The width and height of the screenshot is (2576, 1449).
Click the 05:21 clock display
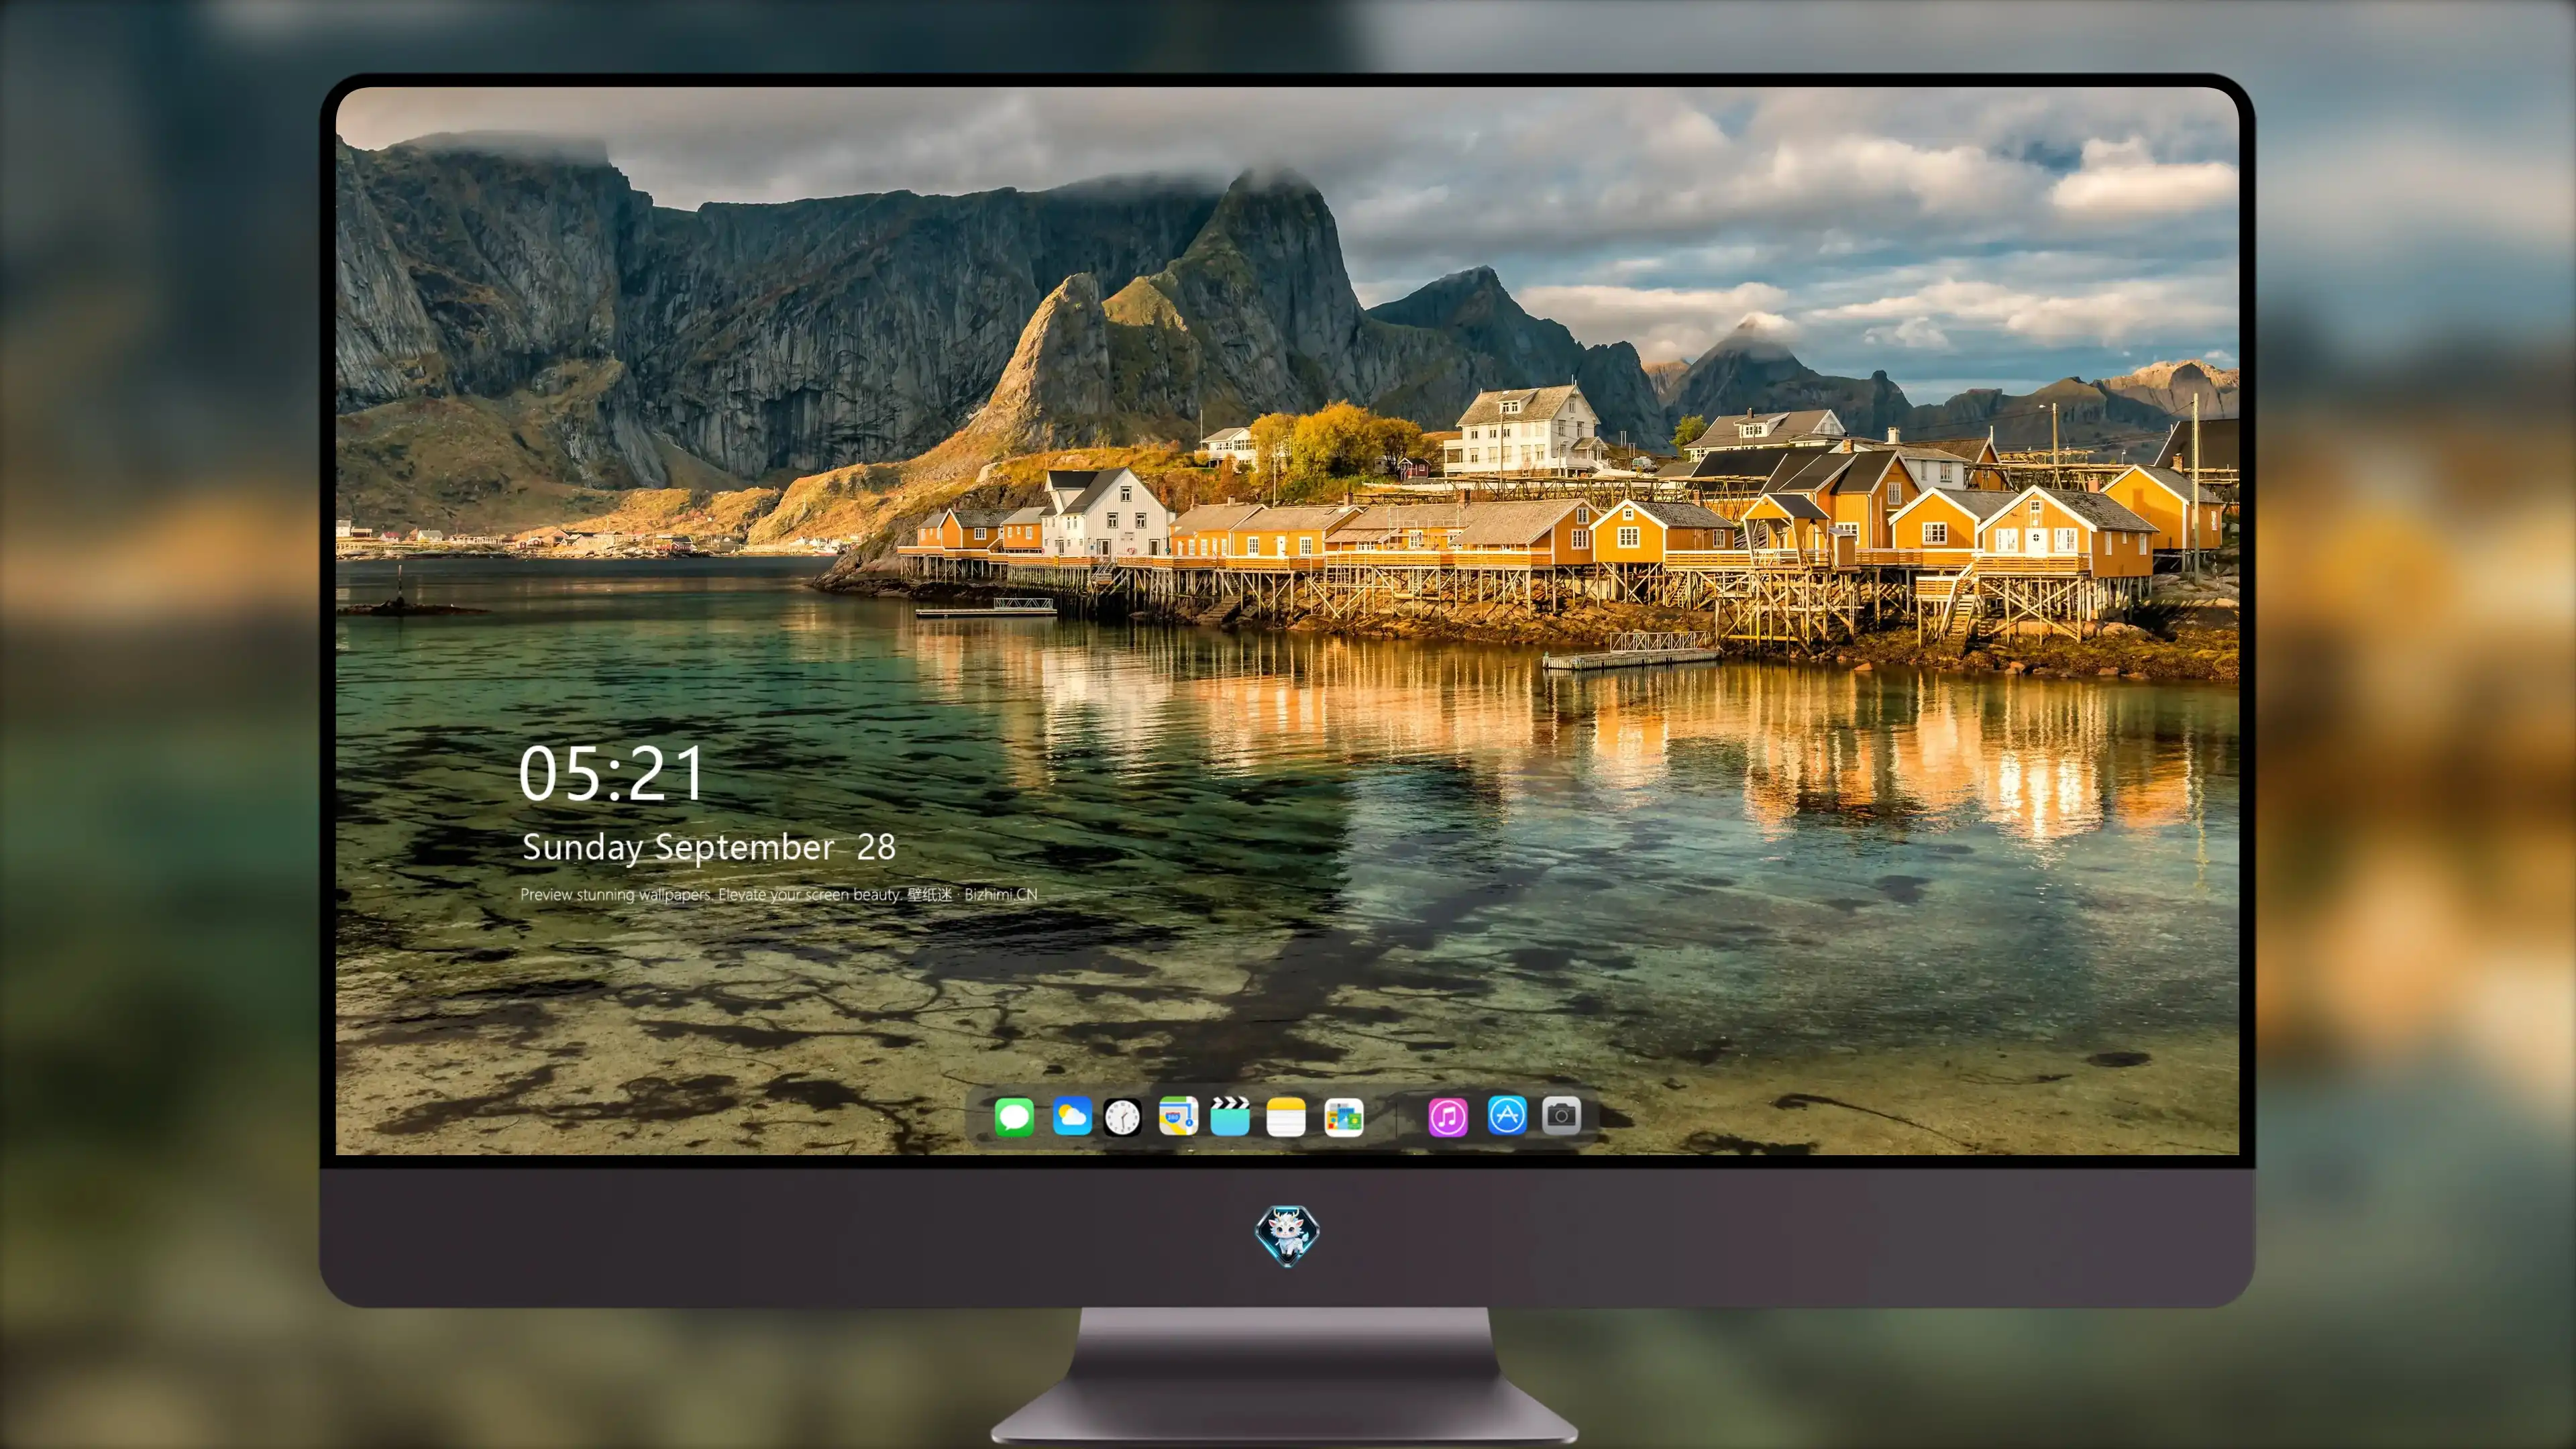611,774
